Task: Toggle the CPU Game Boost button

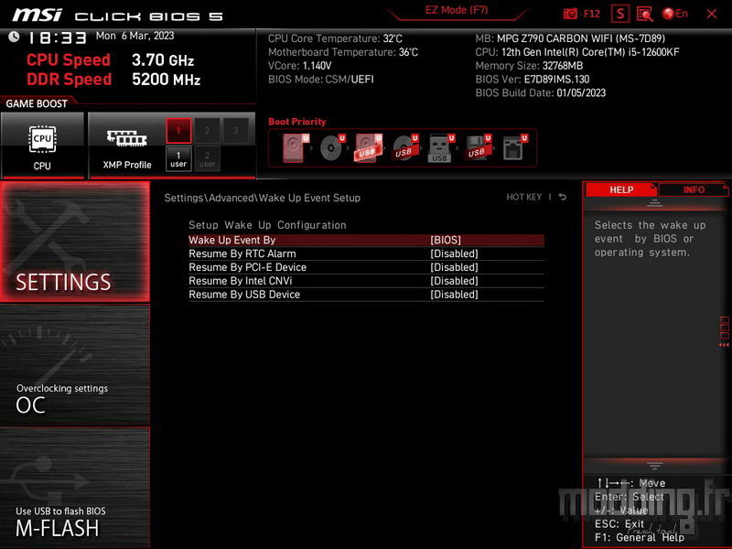Action: [x=42, y=145]
